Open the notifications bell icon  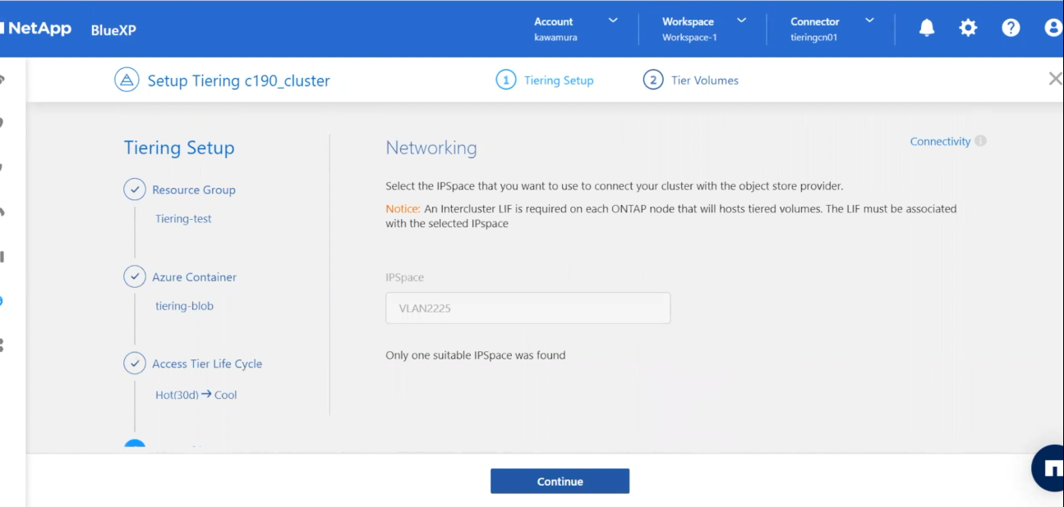(927, 28)
